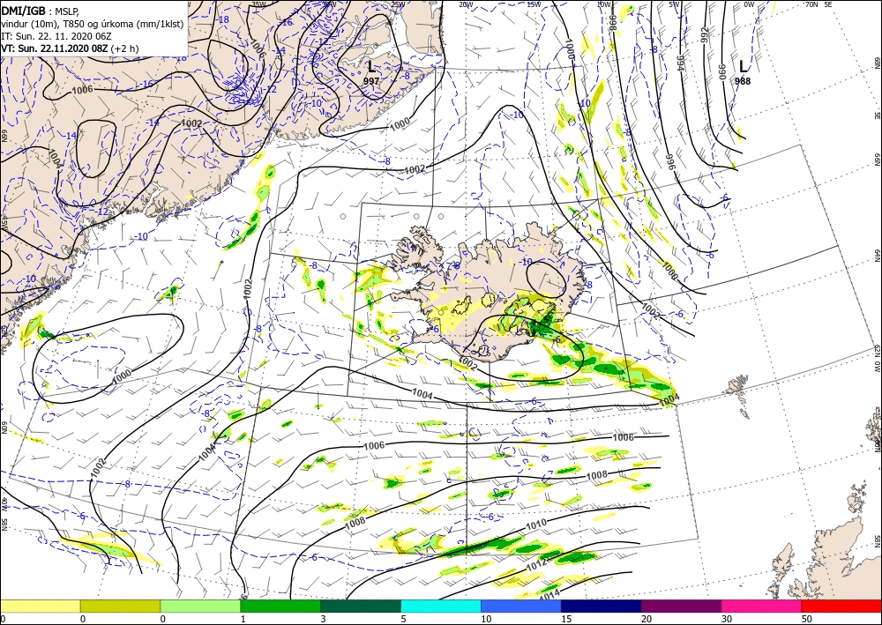This screenshot has width=882, height=625.
Task: Click the legend value 20
Action: pos(647,619)
